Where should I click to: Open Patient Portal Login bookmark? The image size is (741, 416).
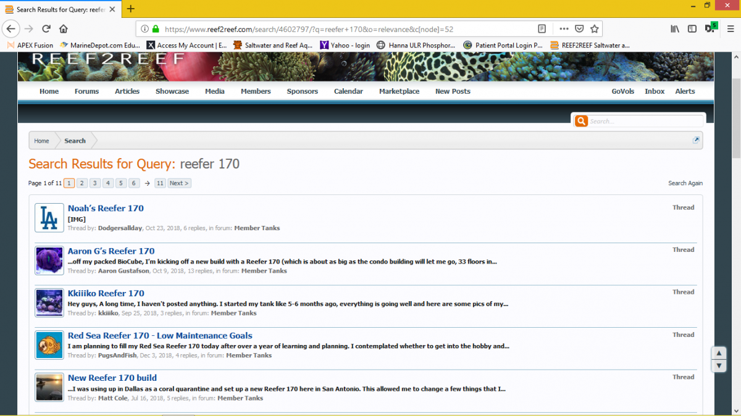[503, 45]
